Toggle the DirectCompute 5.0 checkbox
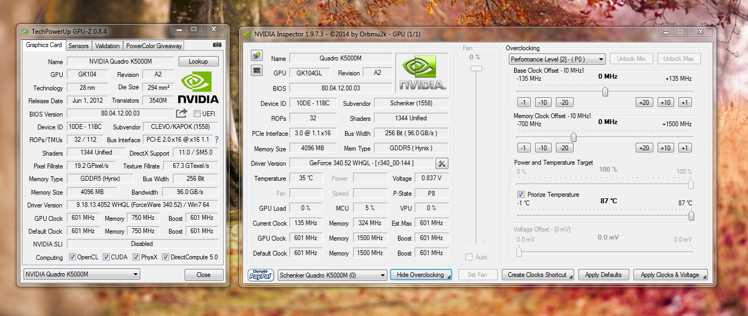Image resolution: width=748 pixels, height=316 pixels. point(166,257)
